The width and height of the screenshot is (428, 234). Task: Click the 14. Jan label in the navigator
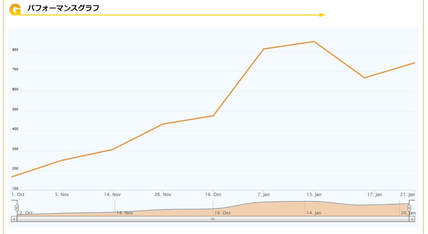pos(313,213)
